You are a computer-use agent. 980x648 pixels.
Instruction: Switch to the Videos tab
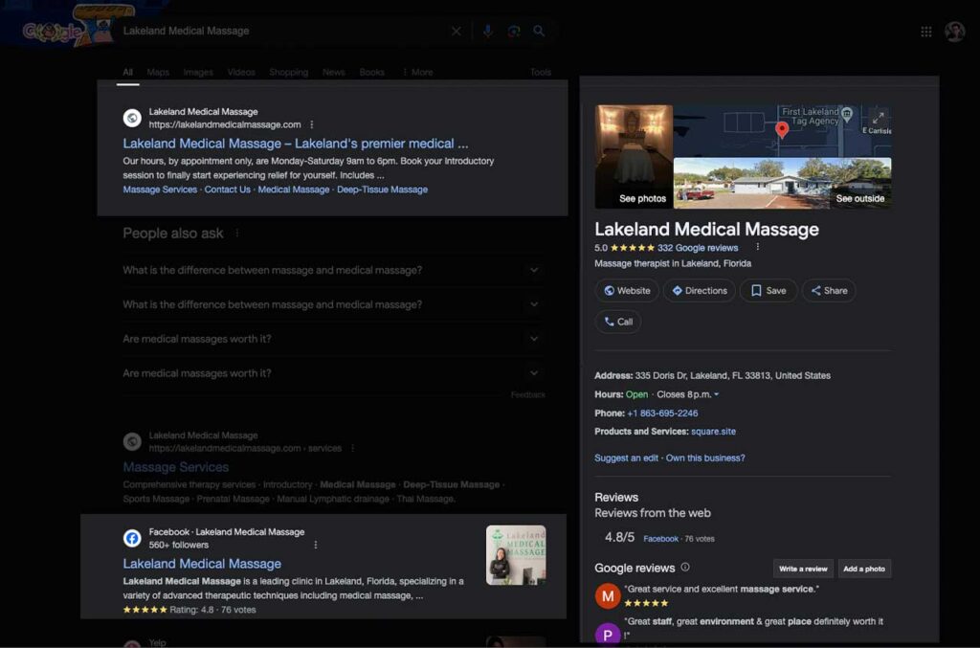pos(241,72)
